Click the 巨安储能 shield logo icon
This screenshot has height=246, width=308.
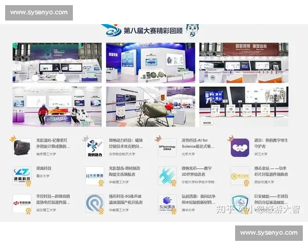click(240, 203)
